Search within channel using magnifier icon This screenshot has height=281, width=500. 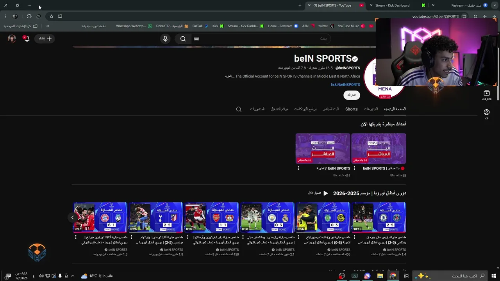click(239, 109)
